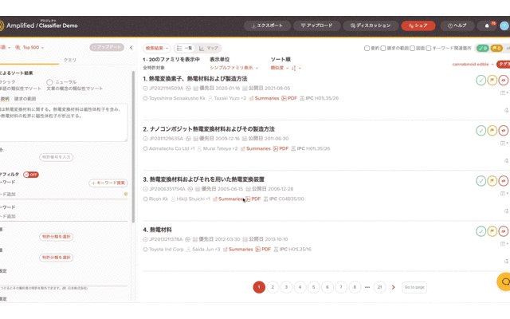Open note icon for result 1
This screenshot has width=510, height=319.
pos(503,93)
